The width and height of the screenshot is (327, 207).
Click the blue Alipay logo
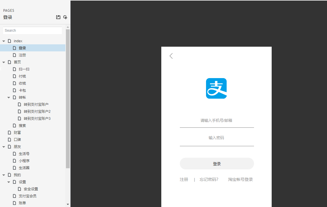(216, 88)
